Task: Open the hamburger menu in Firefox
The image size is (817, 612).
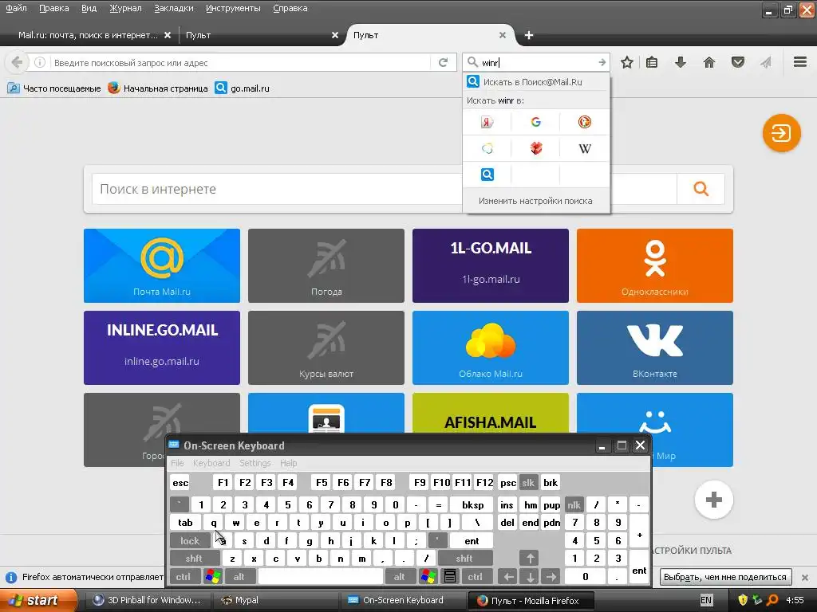Action: click(x=800, y=62)
